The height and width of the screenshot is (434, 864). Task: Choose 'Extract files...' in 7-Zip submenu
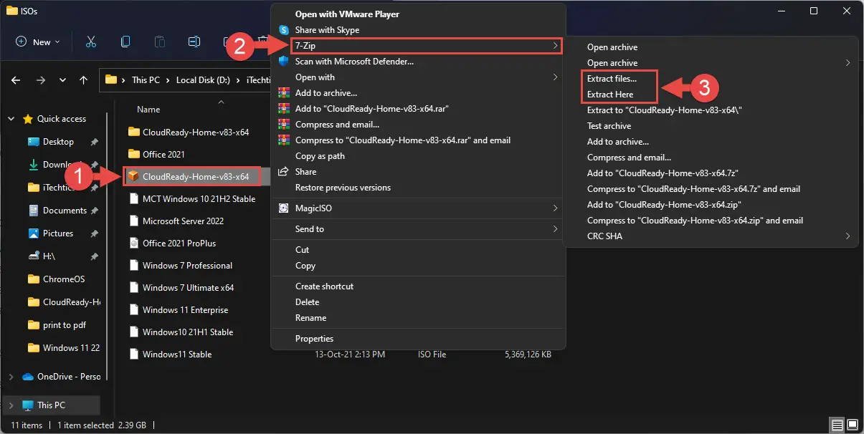(x=612, y=79)
